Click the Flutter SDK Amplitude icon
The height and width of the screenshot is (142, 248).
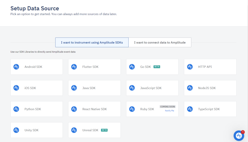coord(74,67)
